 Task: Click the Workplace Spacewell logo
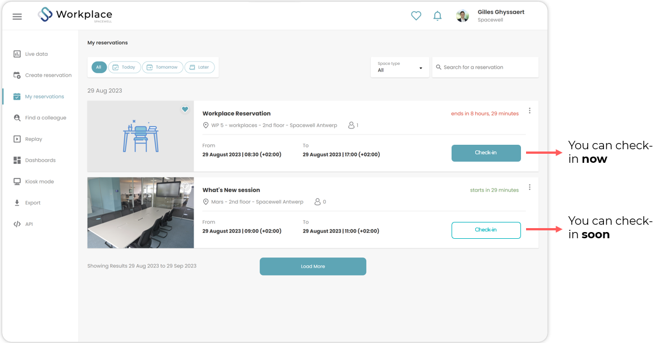[75, 15]
